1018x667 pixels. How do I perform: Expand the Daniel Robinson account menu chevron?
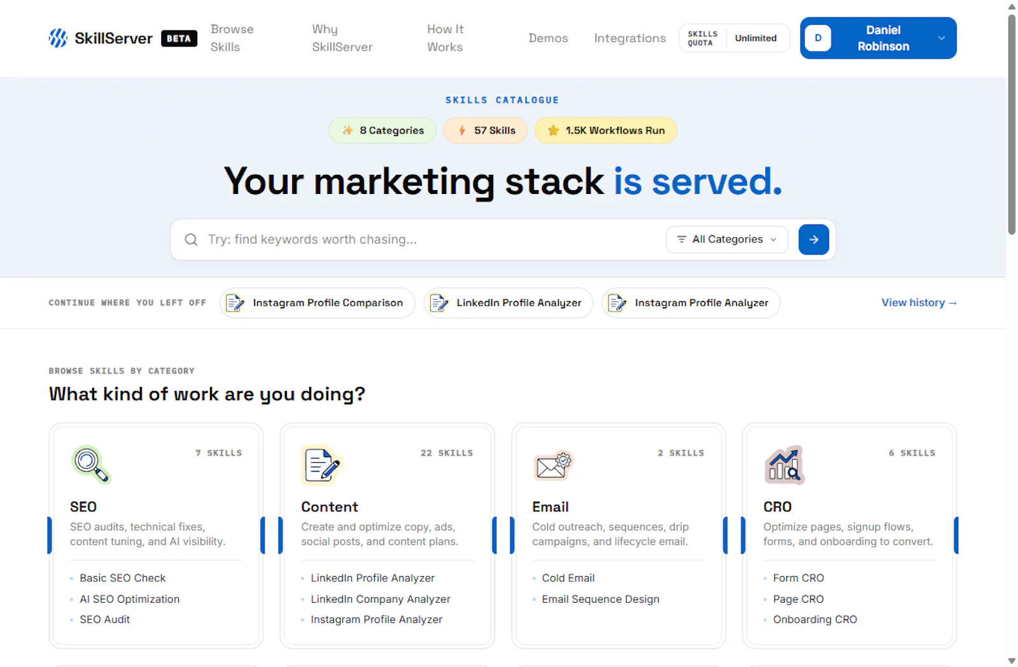tap(941, 38)
